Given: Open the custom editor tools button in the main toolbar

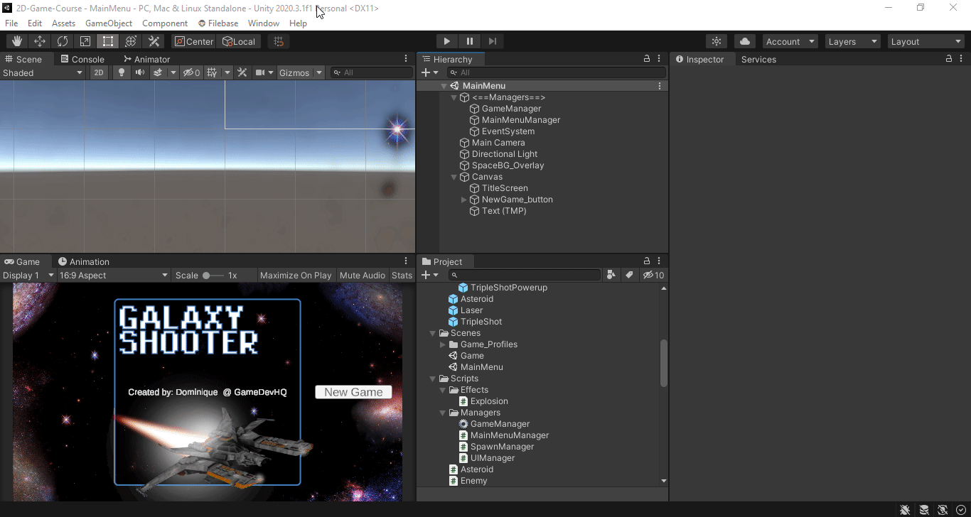Looking at the screenshot, I should (154, 41).
